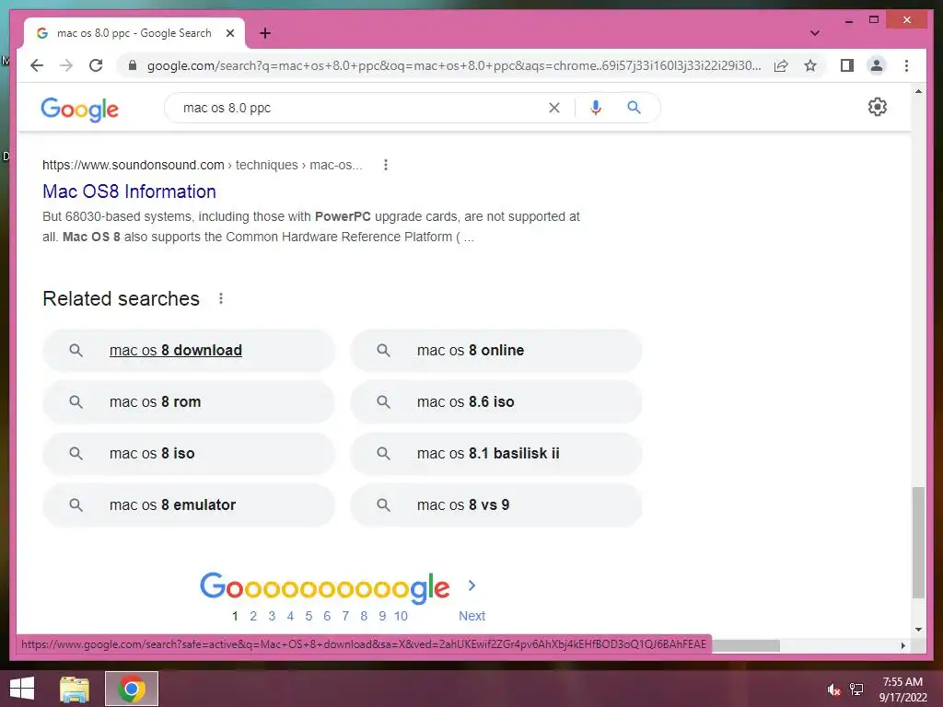Go to Google home via the logo
This screenshot has width=943, height=707.
point(79,109)
